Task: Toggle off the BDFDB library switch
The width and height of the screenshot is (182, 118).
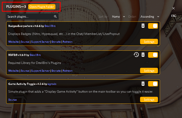Action: coord(153,55)
